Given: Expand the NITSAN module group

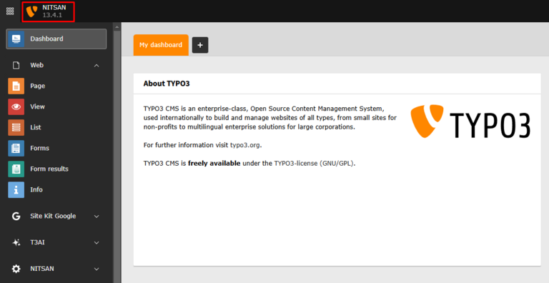Looking at the screenshot, I should click(x=97, y=269).
